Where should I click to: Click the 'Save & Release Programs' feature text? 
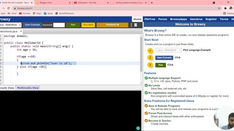coord(164,106)
